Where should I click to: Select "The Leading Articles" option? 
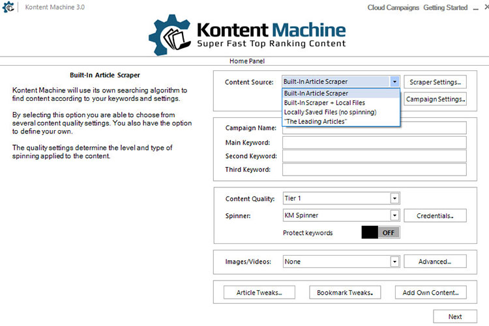coord(341,121)
